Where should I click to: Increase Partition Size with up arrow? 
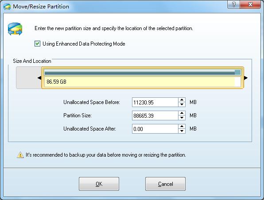[182, 113]
